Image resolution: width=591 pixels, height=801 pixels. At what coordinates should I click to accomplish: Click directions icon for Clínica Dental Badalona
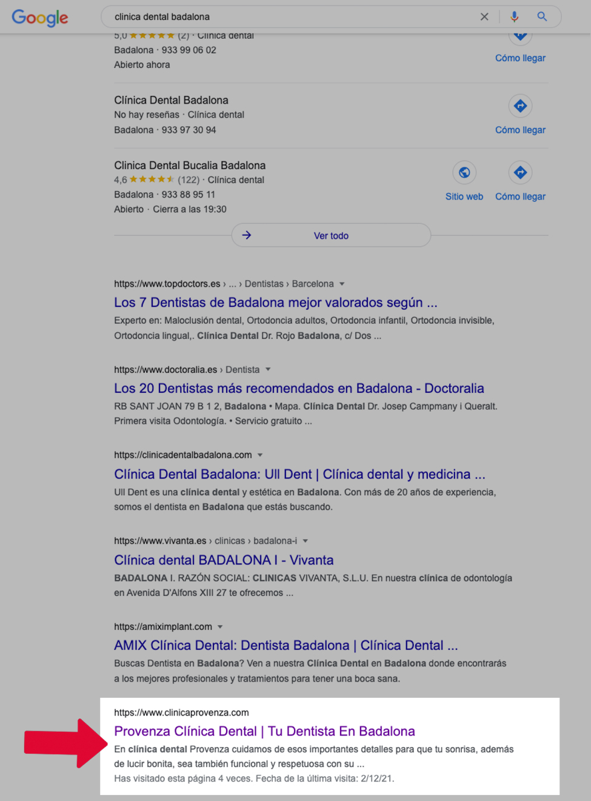pyautogui.click(x=520, y=106)
